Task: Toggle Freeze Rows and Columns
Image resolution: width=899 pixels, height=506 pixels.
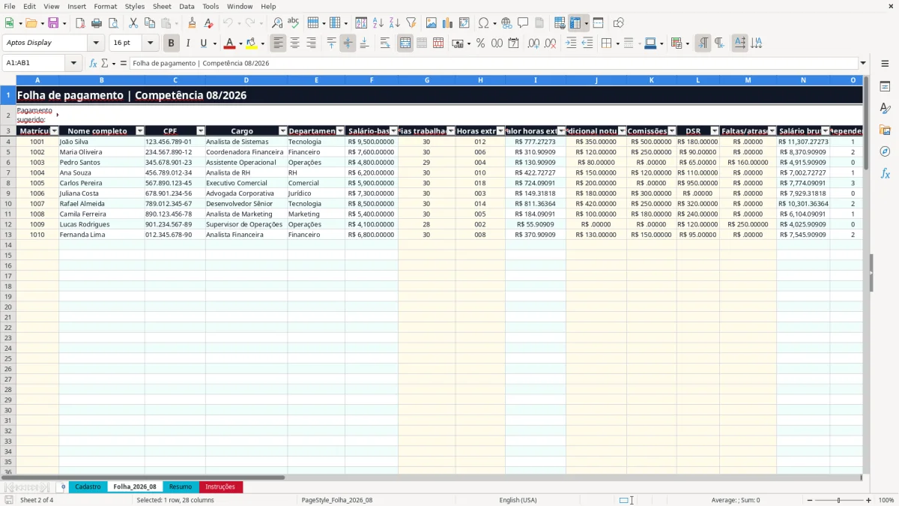Action: tap(575, 23)
